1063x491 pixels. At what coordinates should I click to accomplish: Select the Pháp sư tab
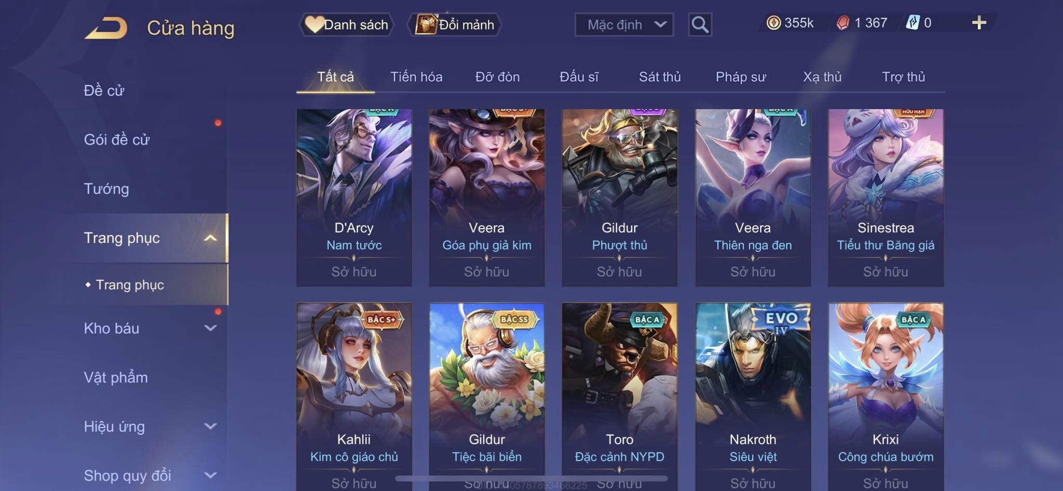tap(741, 77)
